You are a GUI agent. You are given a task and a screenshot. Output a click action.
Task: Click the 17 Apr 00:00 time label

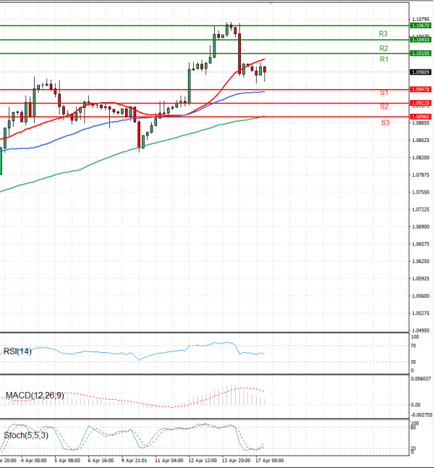pyautogui.click(x=270, y=461)
